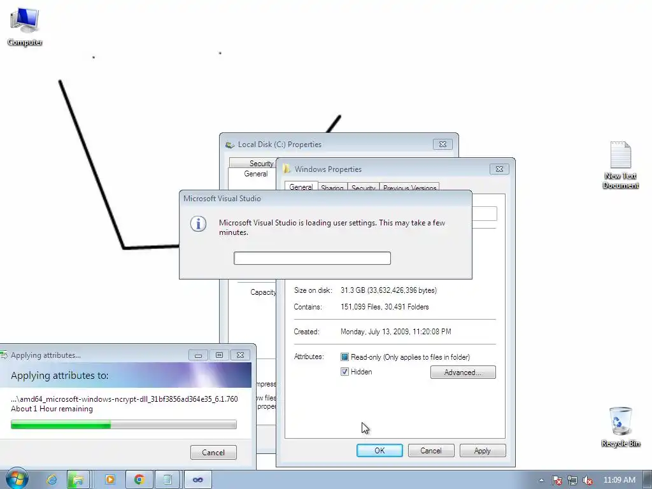The image size is (652, 489).
Task: Click the Local Disk Properties title icon
Action: coord(229,145)
